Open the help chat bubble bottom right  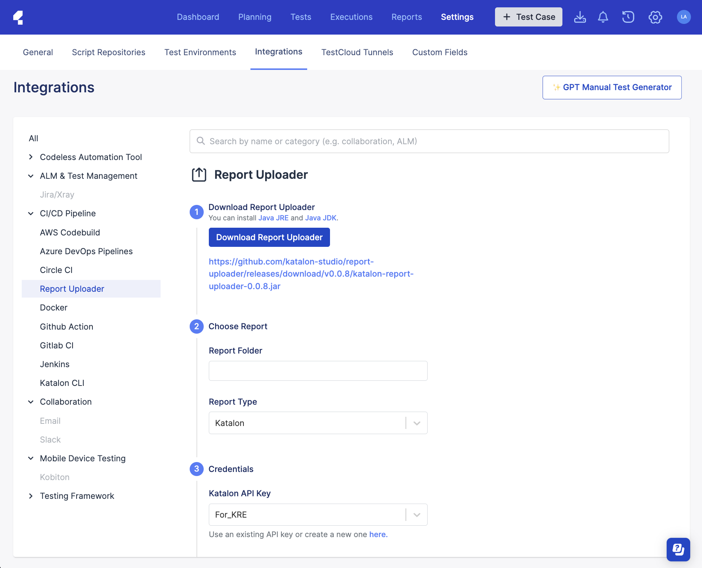678,550
